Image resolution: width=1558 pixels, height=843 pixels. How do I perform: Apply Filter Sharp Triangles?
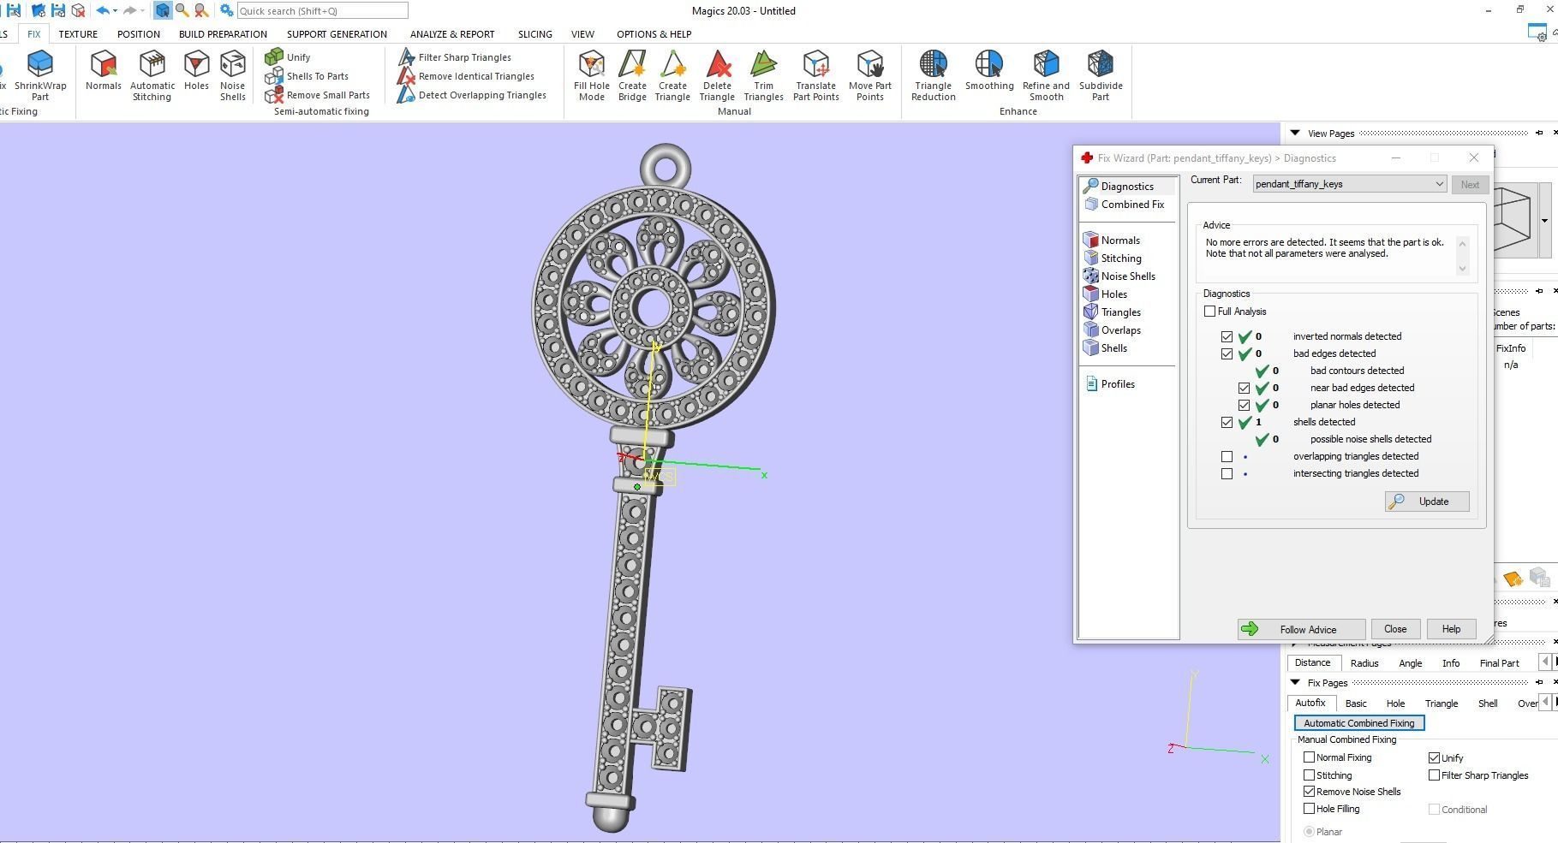click(455, 57)
